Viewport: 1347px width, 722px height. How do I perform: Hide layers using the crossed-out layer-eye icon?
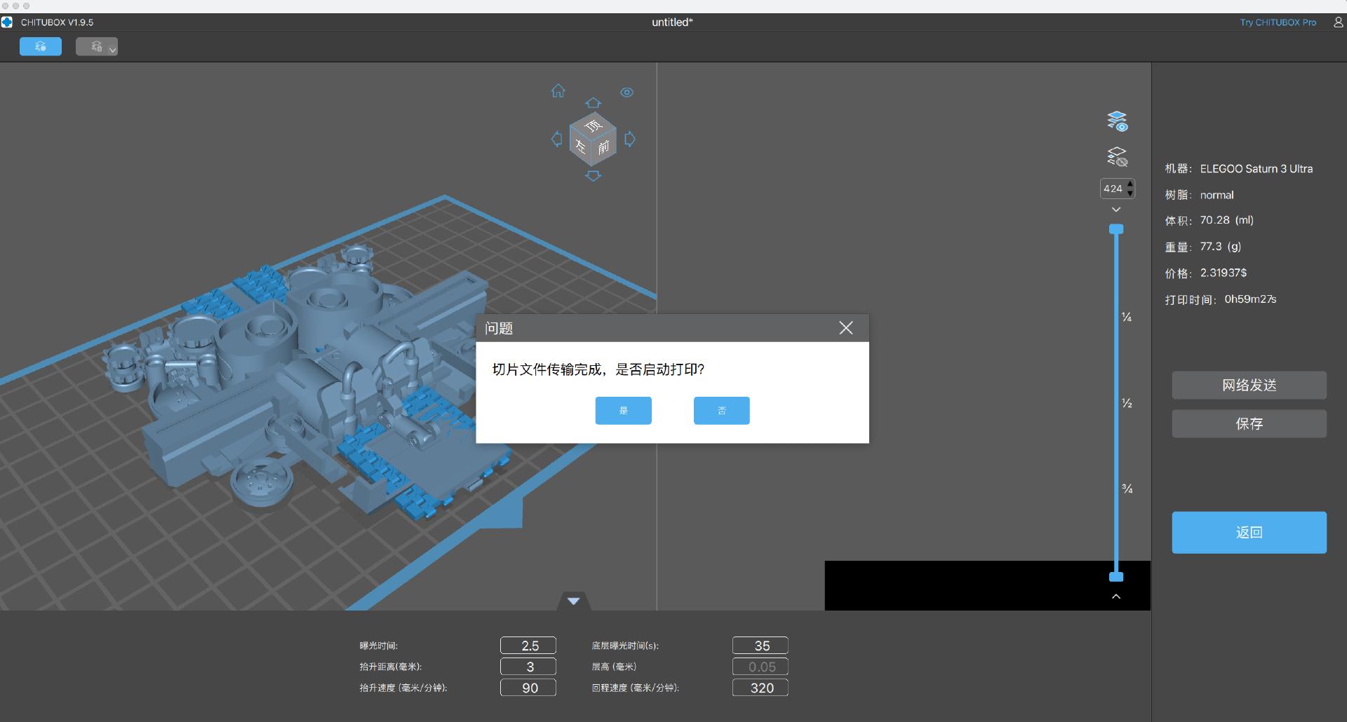coord(1117,156)
